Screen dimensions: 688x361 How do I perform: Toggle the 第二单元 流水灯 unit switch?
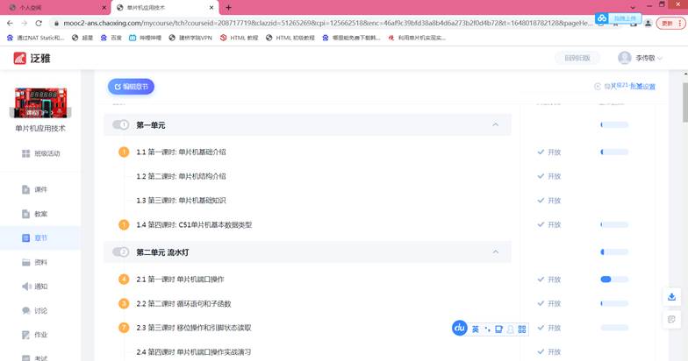(120, 252)
